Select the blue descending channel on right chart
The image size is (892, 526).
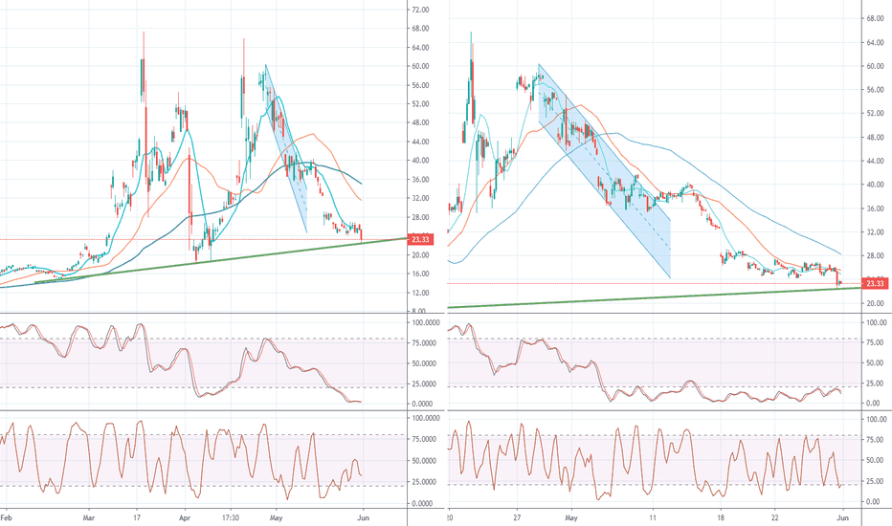tap(605, 170)
